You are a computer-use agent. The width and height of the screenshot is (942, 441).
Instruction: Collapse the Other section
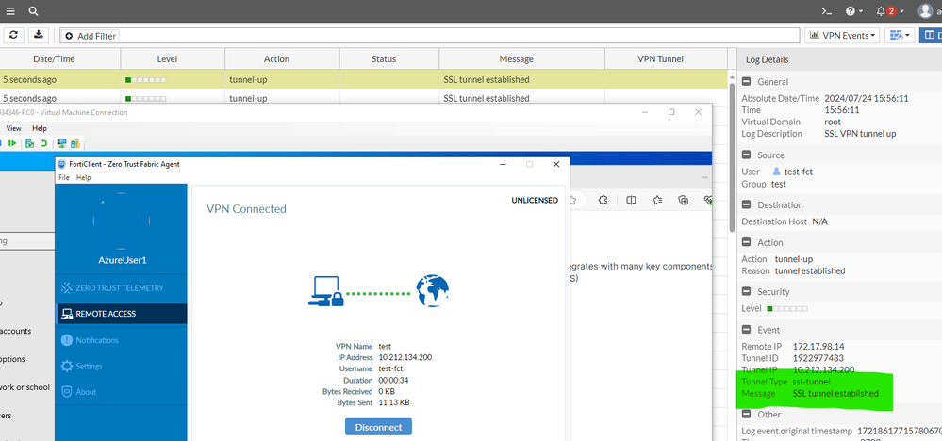pos(746,414)
